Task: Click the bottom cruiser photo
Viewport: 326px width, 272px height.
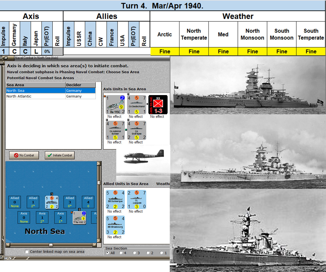Action: coord(248,230)
